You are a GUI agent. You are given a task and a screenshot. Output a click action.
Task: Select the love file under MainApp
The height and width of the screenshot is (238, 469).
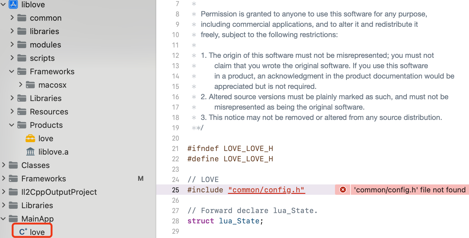(x=37, y=232)
